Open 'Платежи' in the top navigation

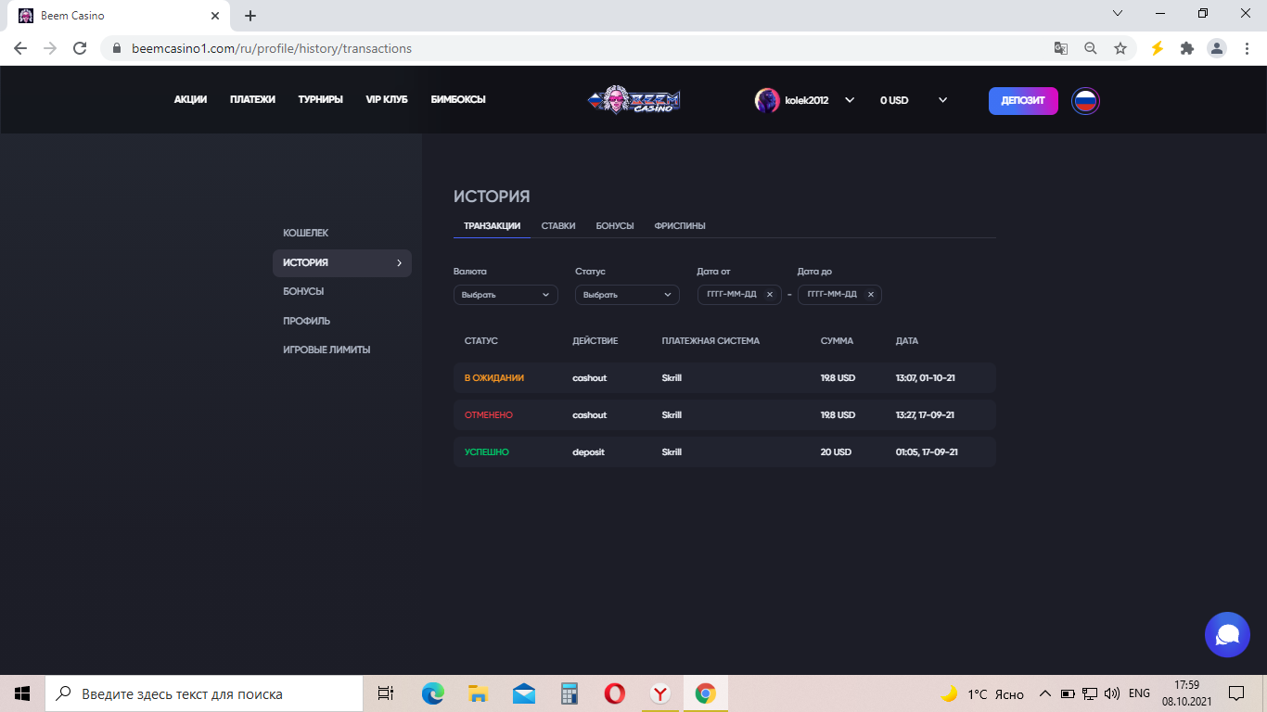253,100
